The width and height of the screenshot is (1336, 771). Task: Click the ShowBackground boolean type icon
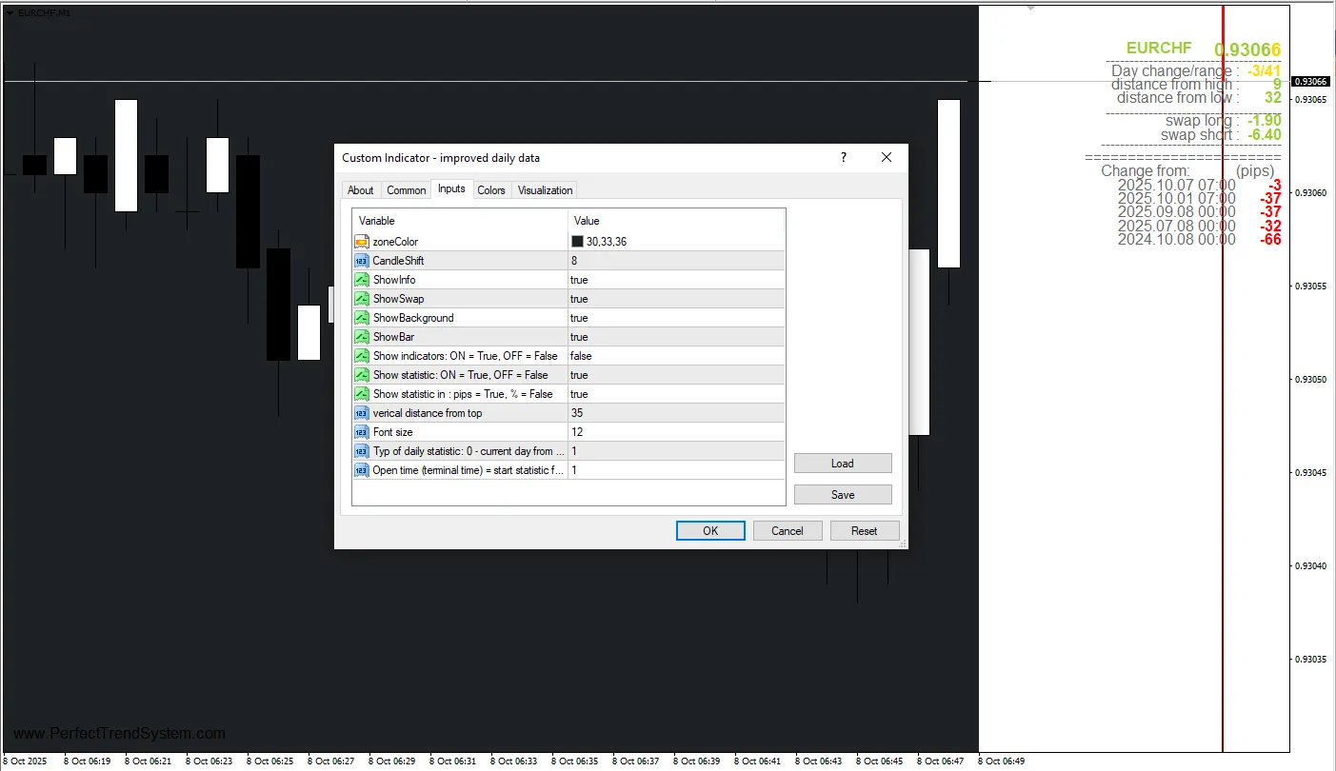(x=362, y=318)
